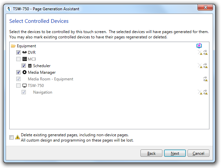Click the delete pages icon for DVR
The image size is (222, 168).
[x=200, y=53]
